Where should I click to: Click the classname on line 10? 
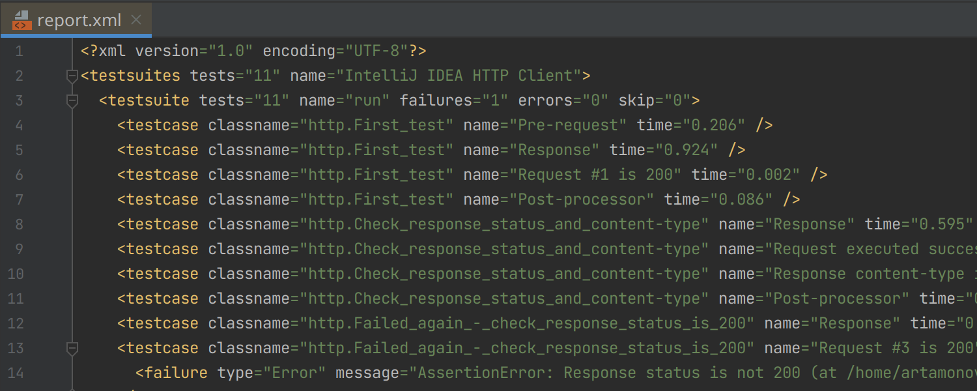504,274
